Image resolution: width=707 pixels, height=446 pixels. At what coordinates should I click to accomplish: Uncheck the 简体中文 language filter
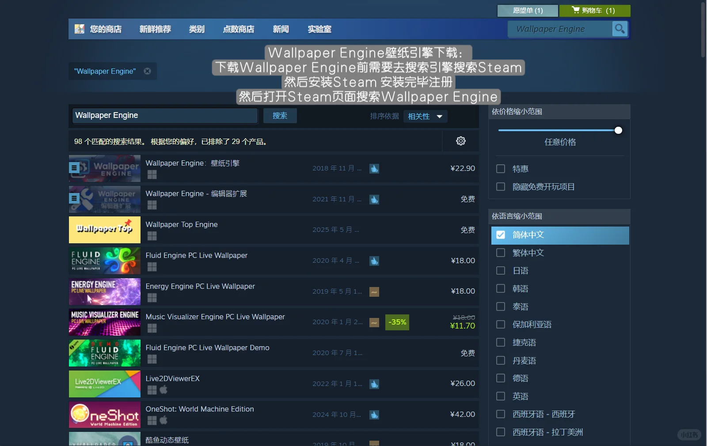click(x=501, y=235)
